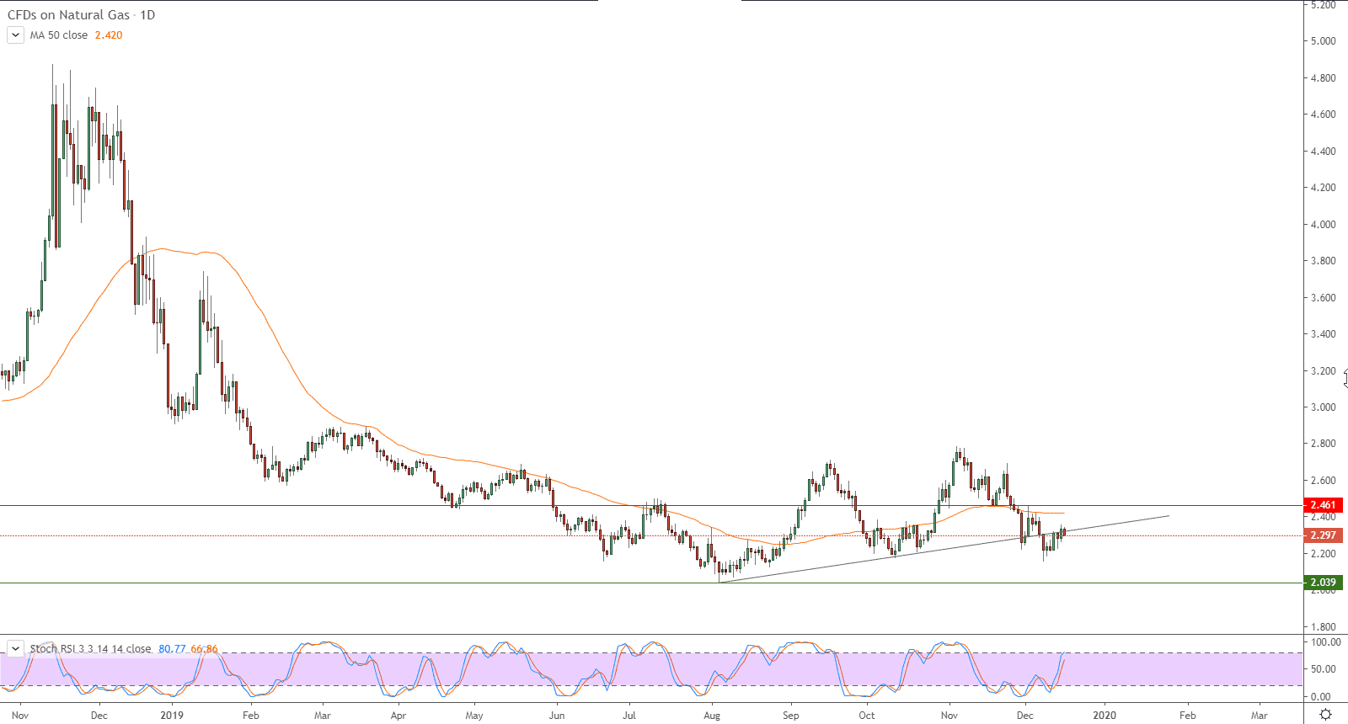Click the 2.200 price axis label
The height and width of the screenshot is (724, 1348).
pos(1323,554)
